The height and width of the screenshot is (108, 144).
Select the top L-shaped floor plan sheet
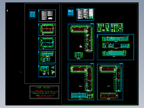coord(81,42)
